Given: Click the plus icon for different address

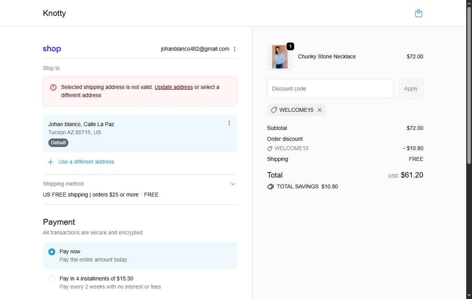Looking at the screenshot, I should click(50, 162).
